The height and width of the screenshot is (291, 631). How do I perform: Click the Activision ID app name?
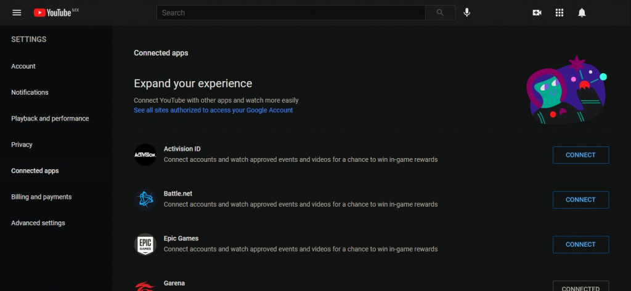[182, 149]
